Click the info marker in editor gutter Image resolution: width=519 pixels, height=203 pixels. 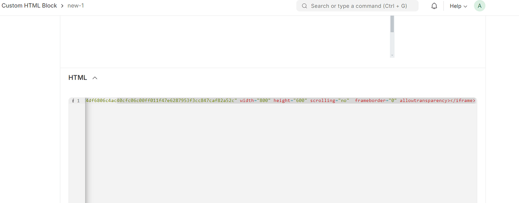click(73, 101)
